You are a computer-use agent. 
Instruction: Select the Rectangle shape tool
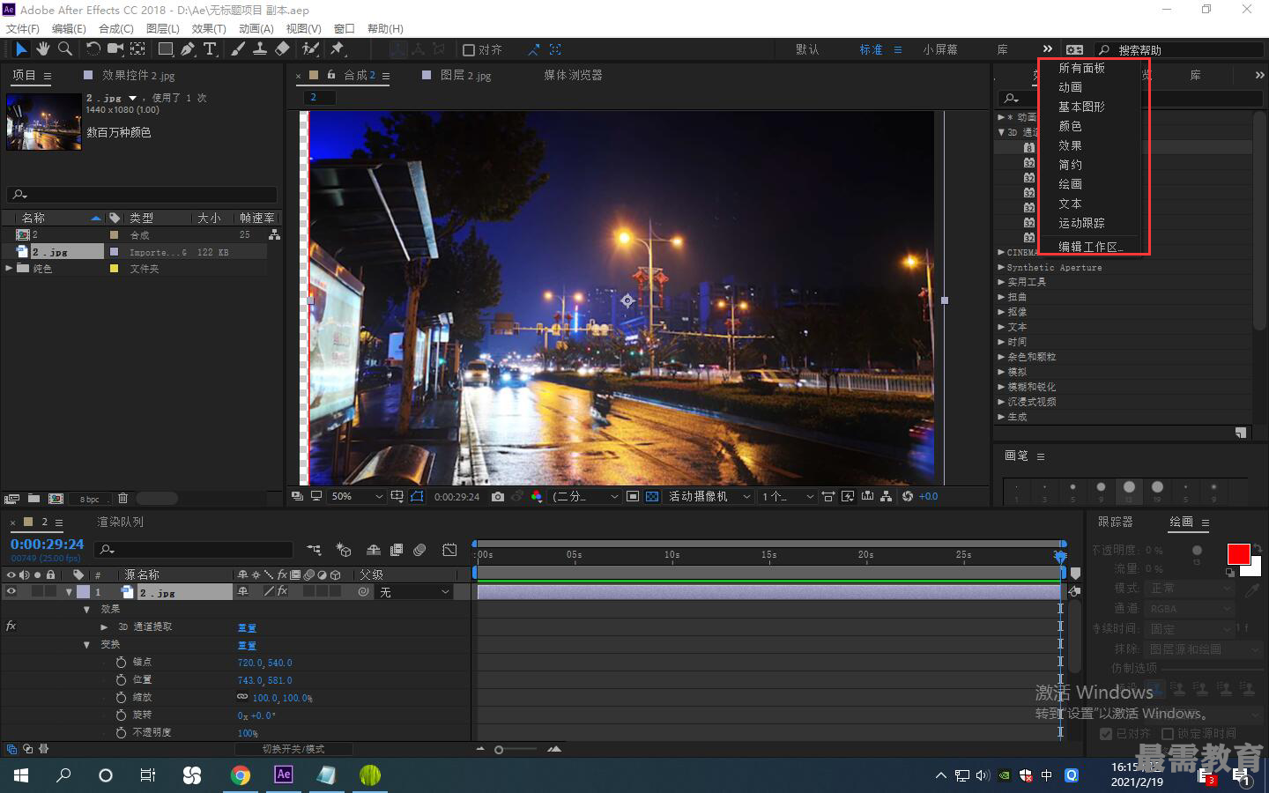[166, 49]
